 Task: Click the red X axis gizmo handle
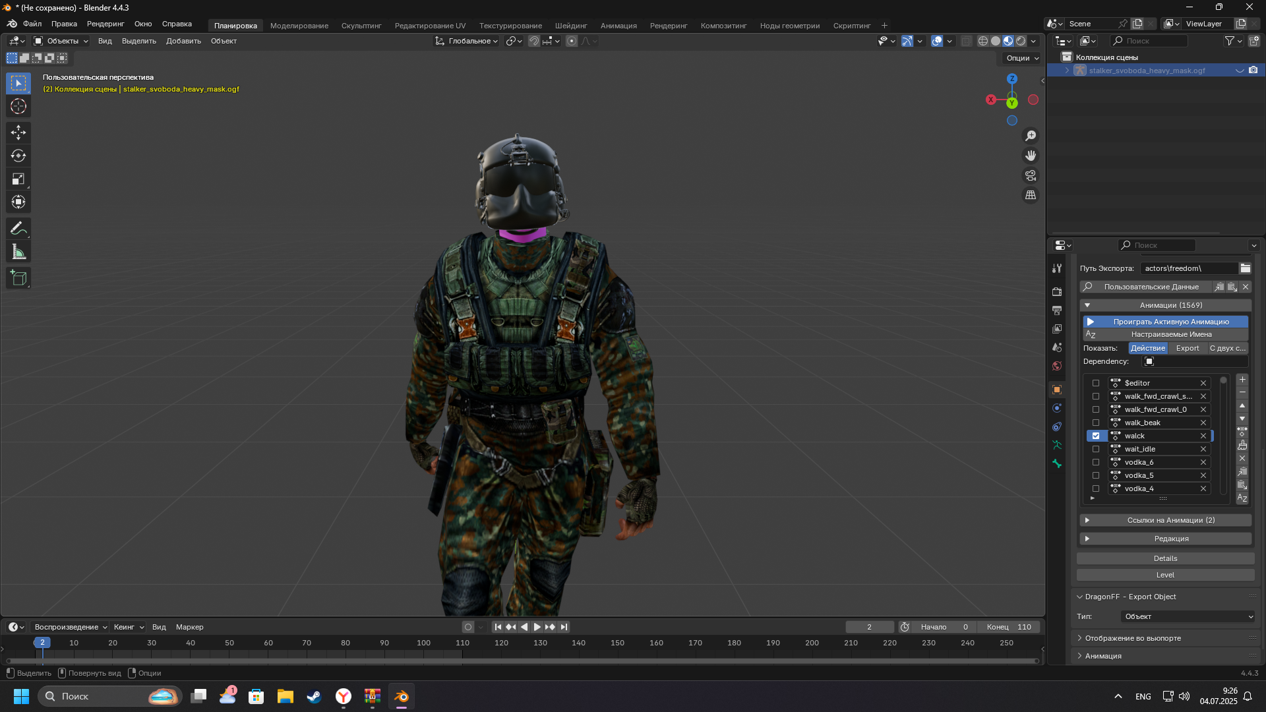[x=990, y=100]
